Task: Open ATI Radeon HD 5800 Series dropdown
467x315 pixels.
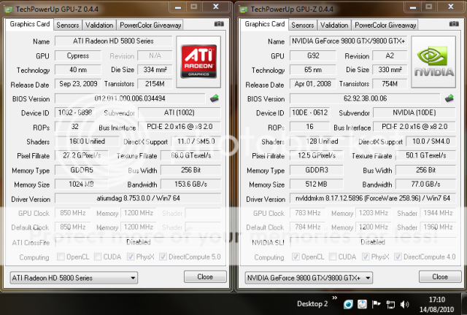Action: 74,278
